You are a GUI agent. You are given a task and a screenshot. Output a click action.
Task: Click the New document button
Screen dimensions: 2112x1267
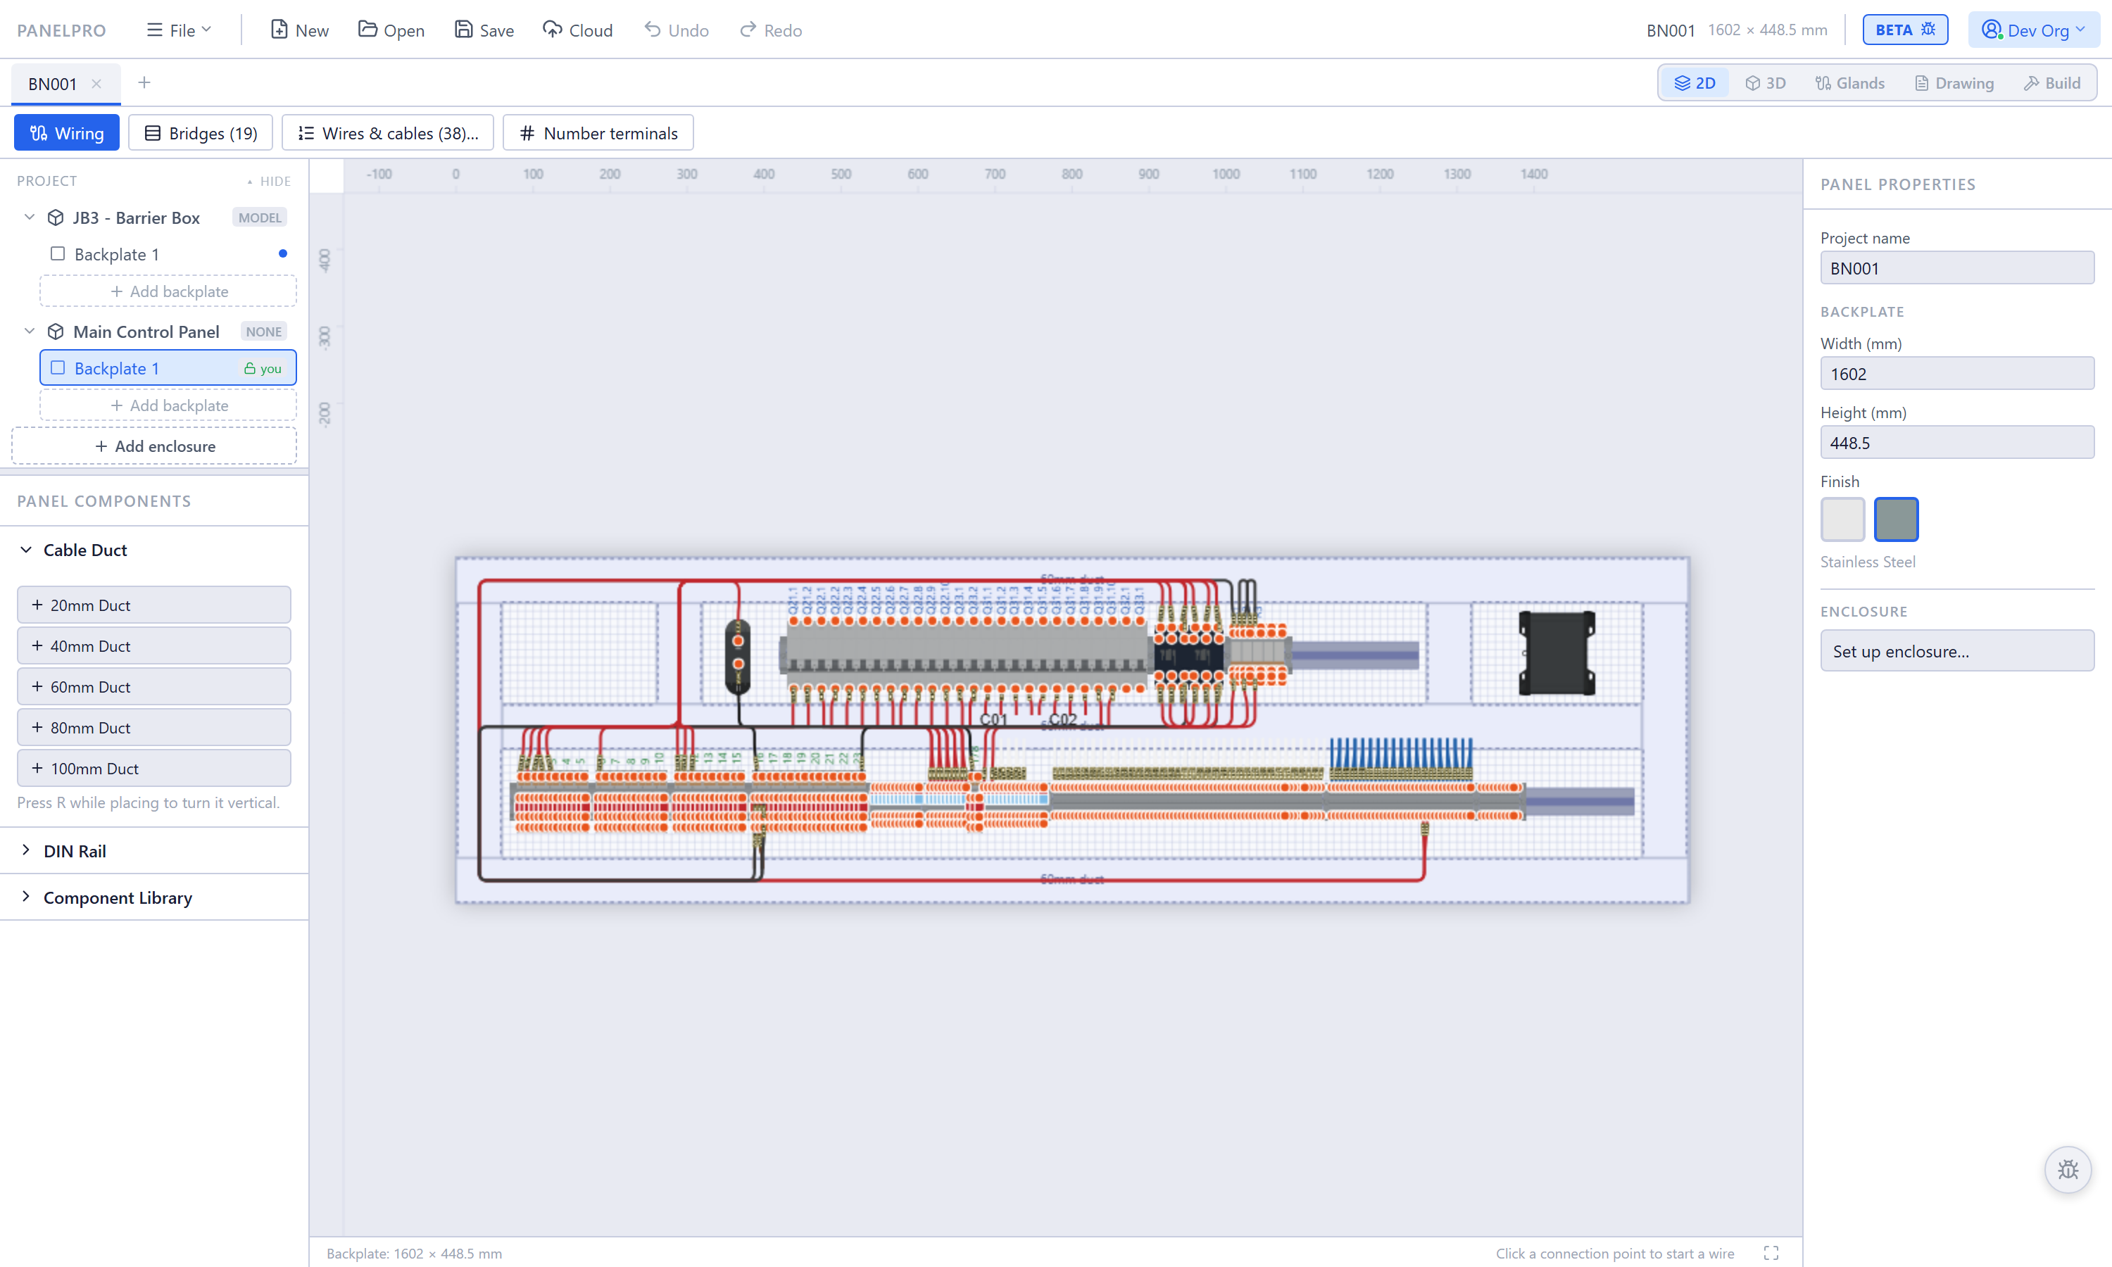tap(300, 31)
